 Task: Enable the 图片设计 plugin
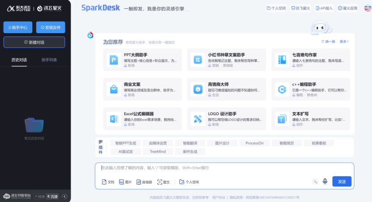222,143
